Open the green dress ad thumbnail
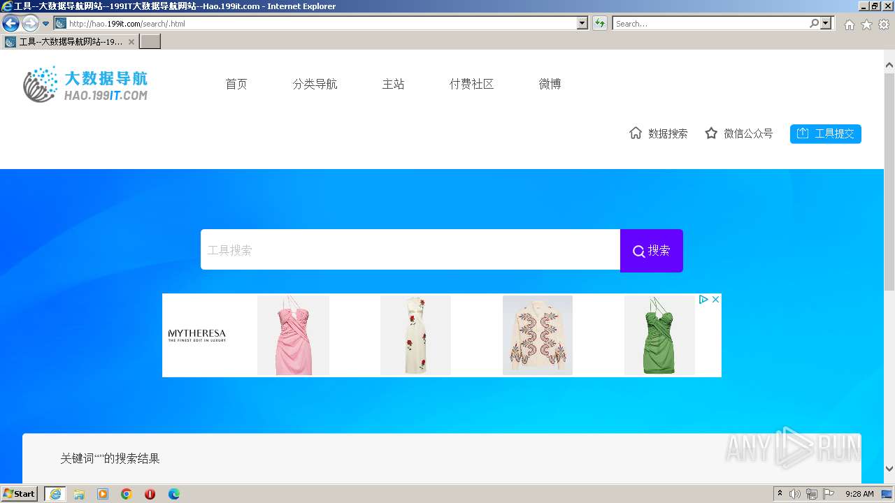The image size is (895, 503). coord(659,335)
